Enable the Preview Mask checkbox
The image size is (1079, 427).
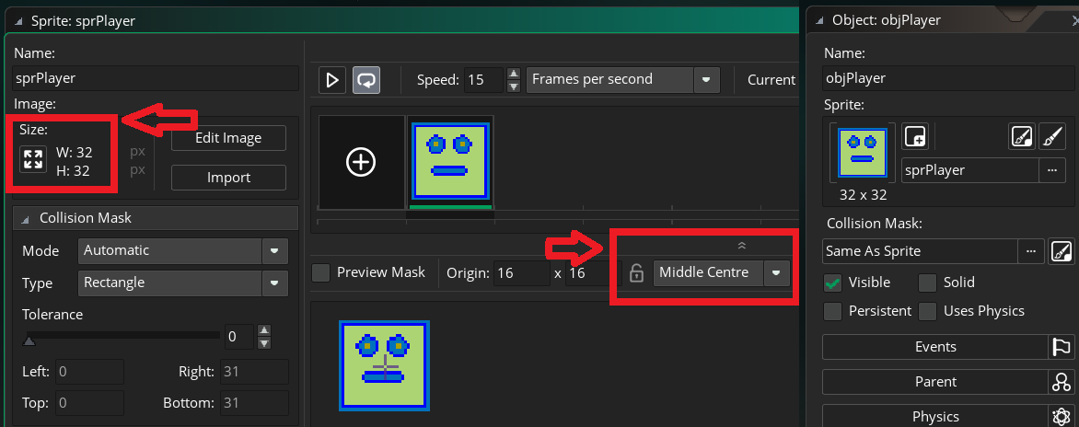320,273
